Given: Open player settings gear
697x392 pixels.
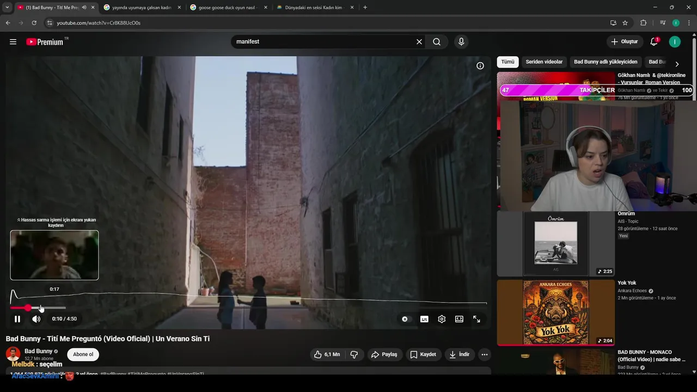Looking at the screenshot, I should (x=442, y=319).
